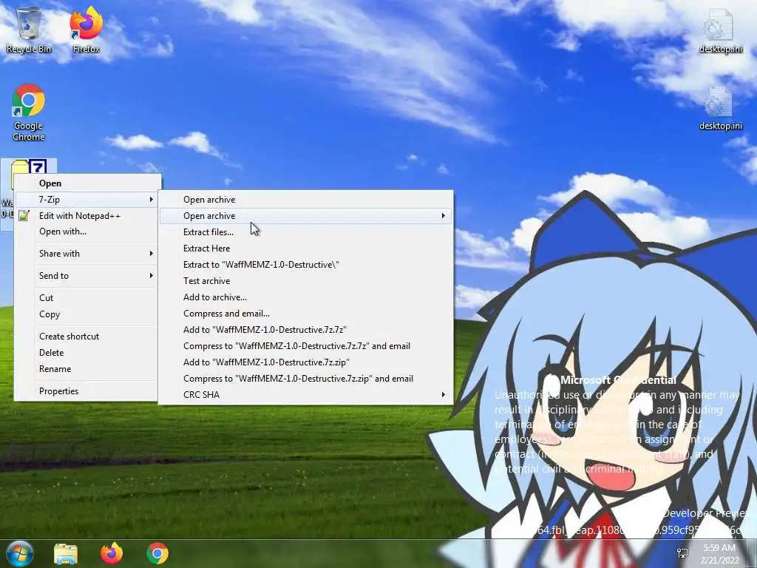Screen dimensions: 757x568
Task: Choose Delete in the context menu
Action: pyautogui.click(x=86, y=353)
